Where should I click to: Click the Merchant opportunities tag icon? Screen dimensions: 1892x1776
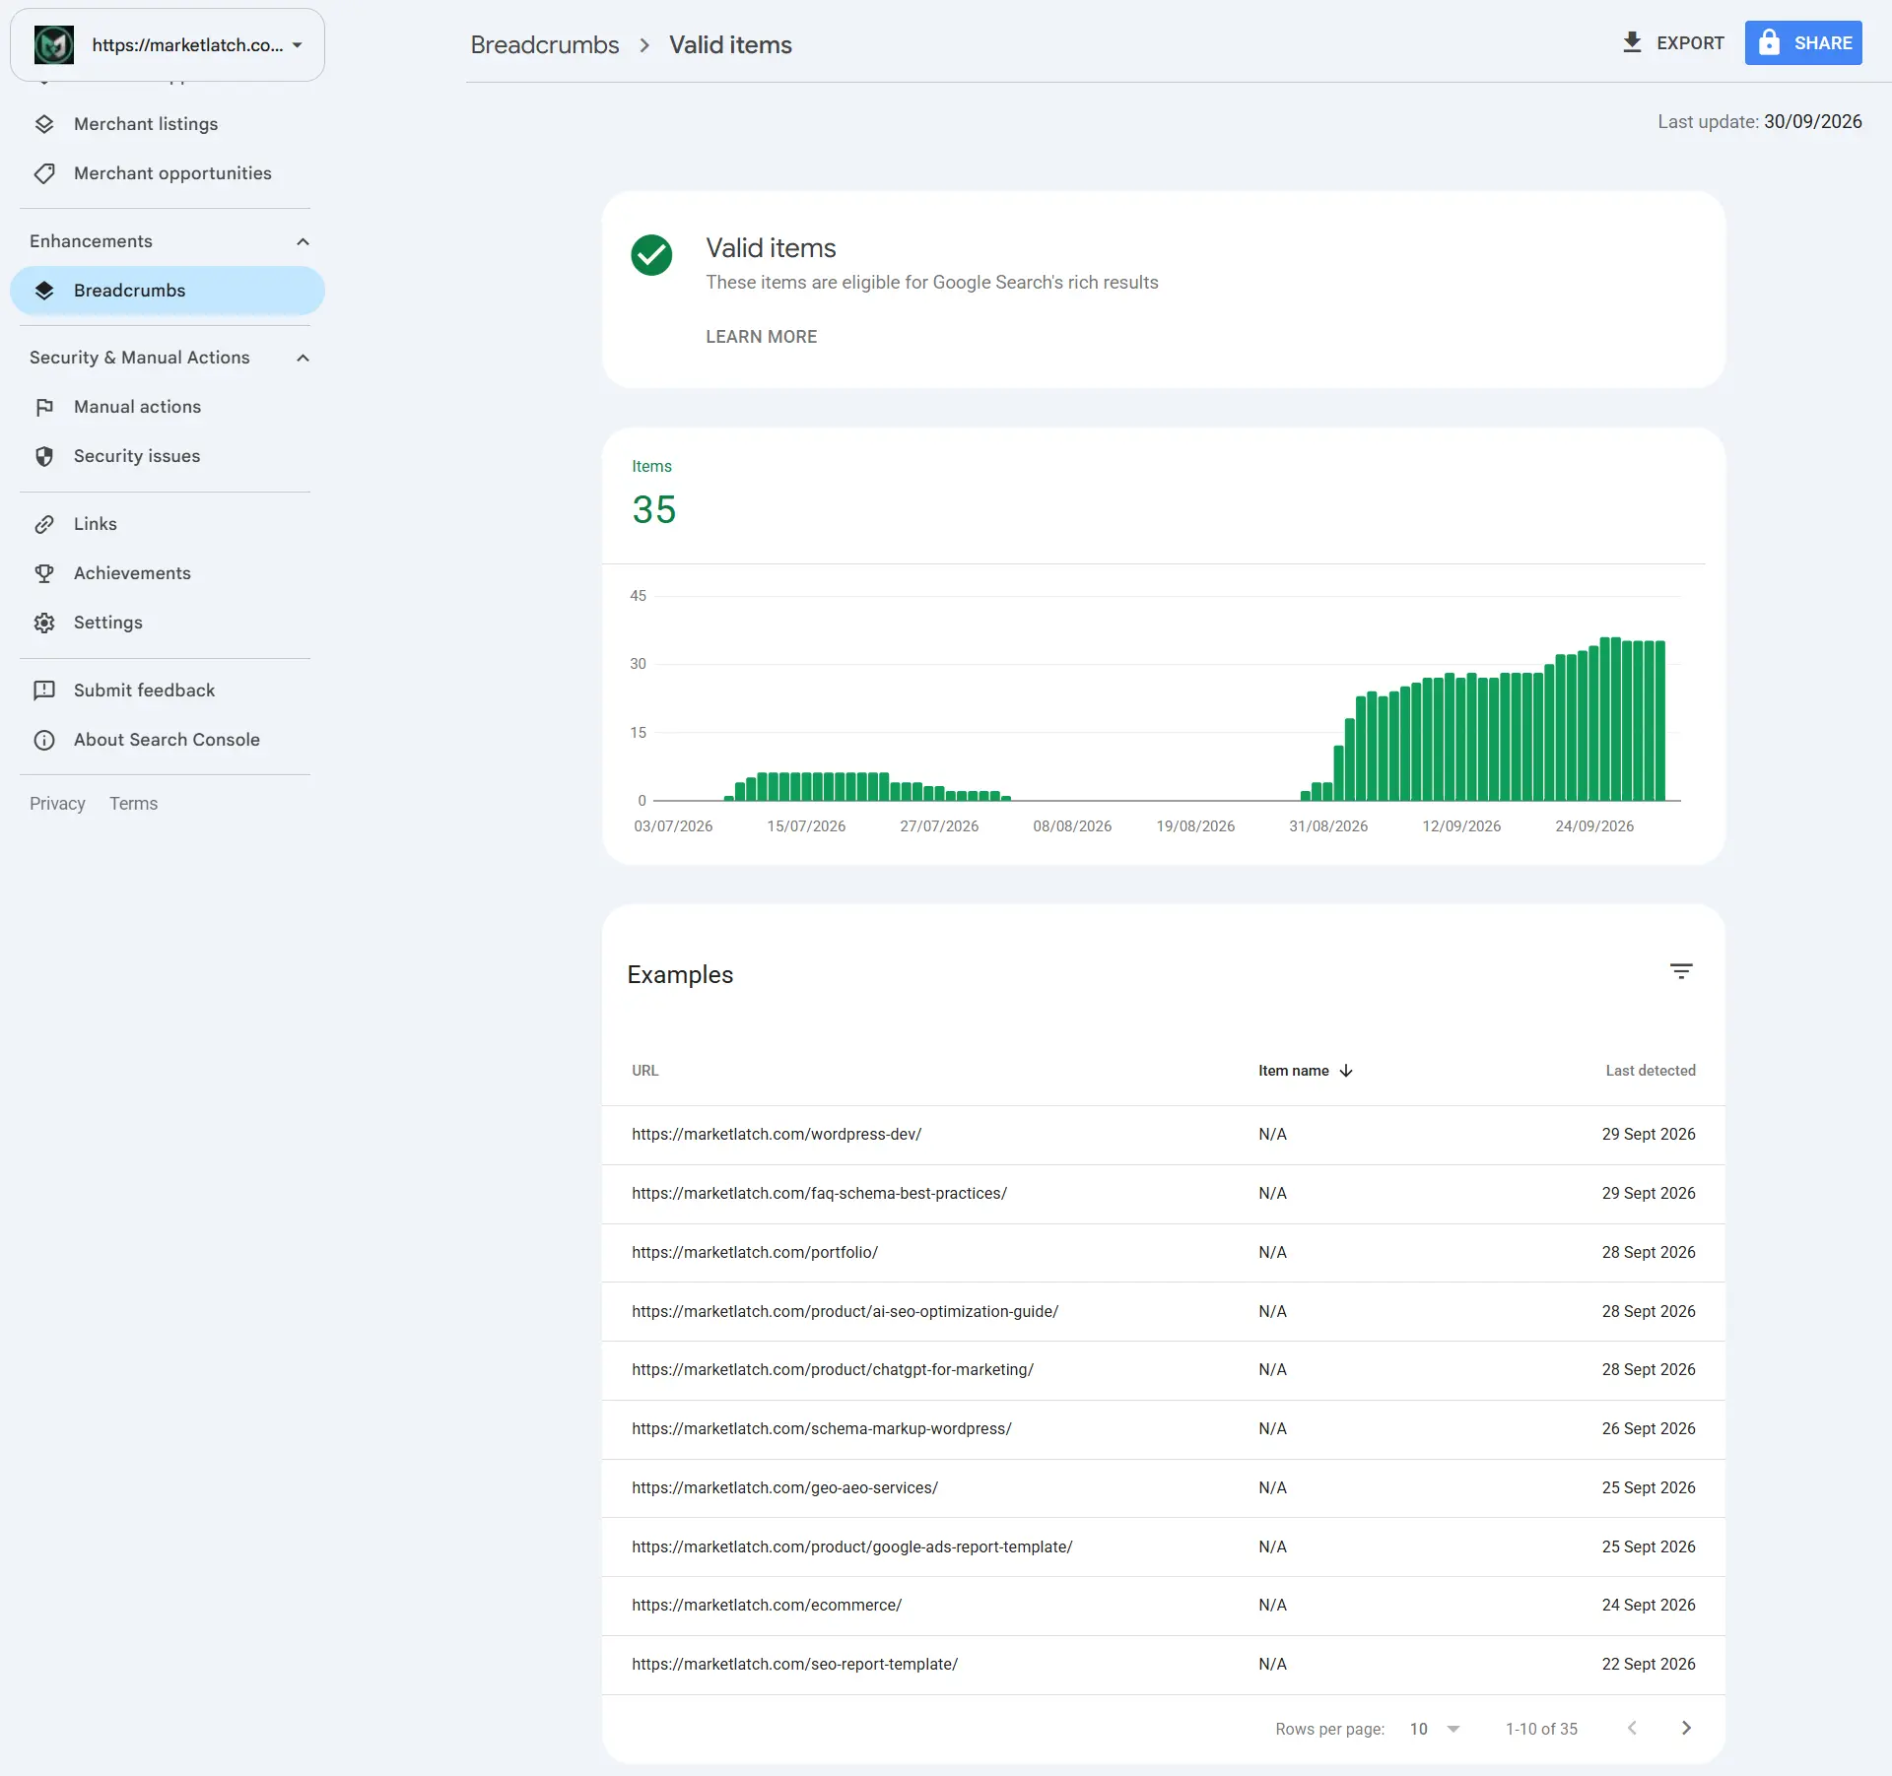[44, 173]
